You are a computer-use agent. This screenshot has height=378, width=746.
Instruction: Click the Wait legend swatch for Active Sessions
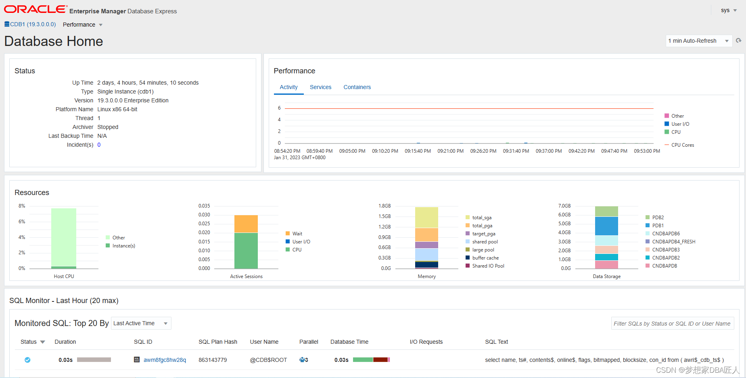click(288, 233)
